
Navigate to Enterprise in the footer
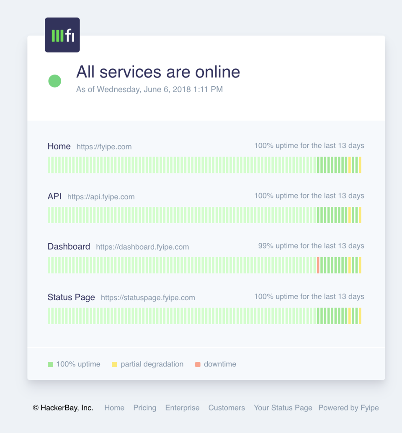pyautogui.click(x=182, y=408)
